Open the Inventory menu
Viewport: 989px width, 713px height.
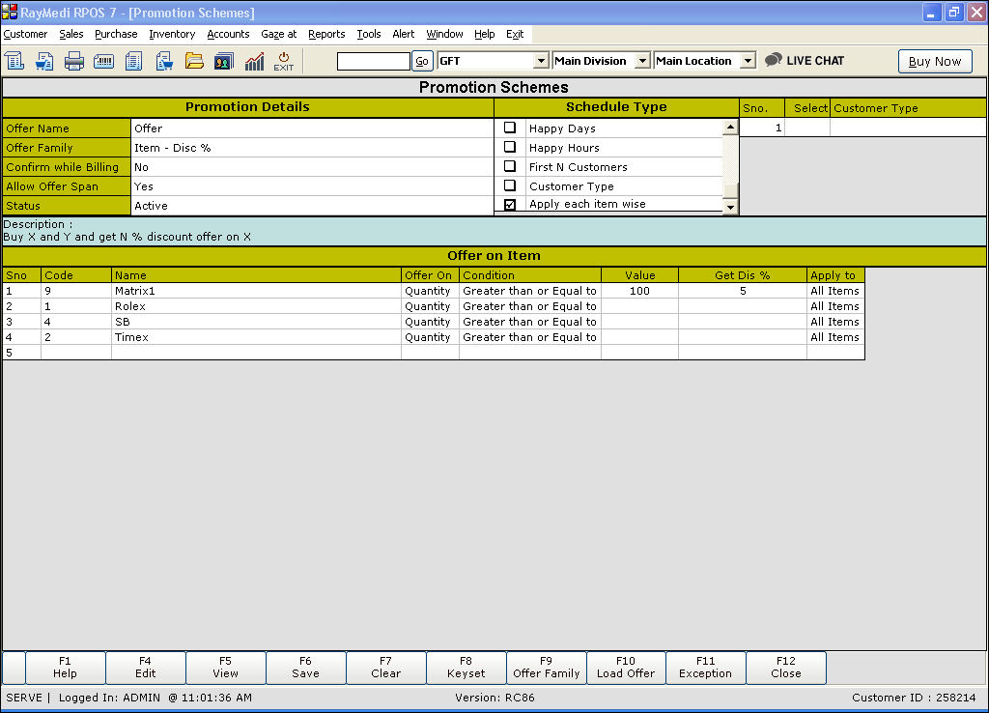(x=172, y=34)
